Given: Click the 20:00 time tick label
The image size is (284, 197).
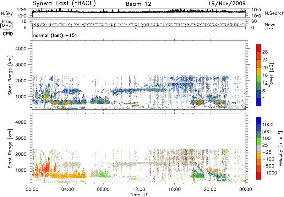Looking at the screenshot, I should click(x=210, y=190).
